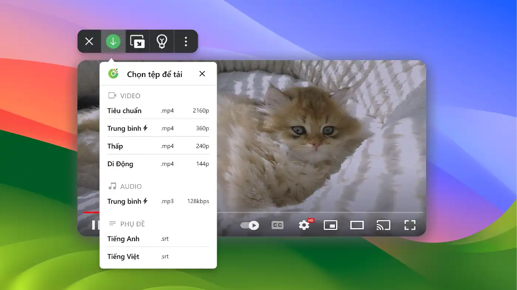Download Tiếng Việt srt subtitle file
The height and width of the screenshot is (290, 517).
(x=158, y=256)
